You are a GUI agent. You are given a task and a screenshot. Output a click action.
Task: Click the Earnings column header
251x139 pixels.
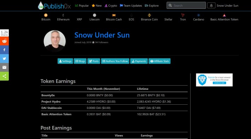(147, 135)
